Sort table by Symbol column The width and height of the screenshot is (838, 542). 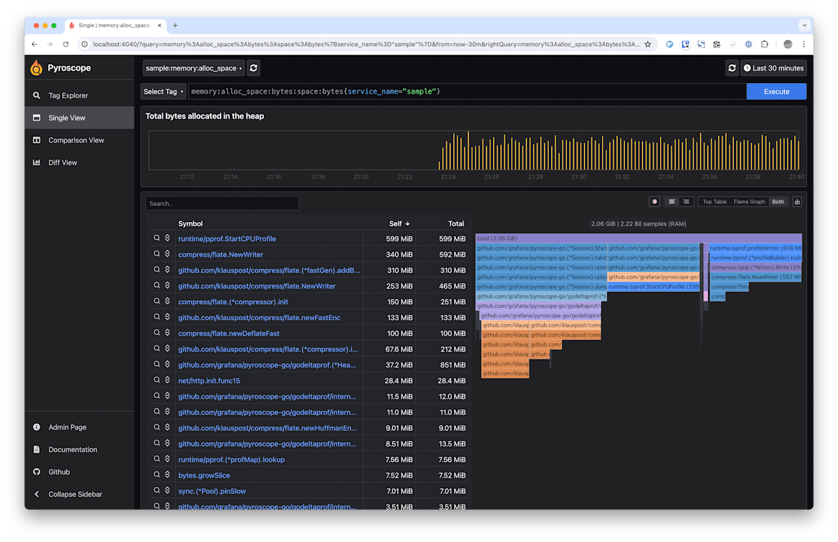(190, 224)
